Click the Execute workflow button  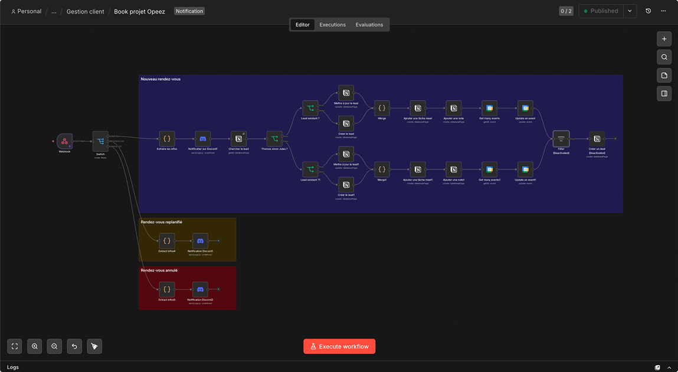[x=339, y=347]
